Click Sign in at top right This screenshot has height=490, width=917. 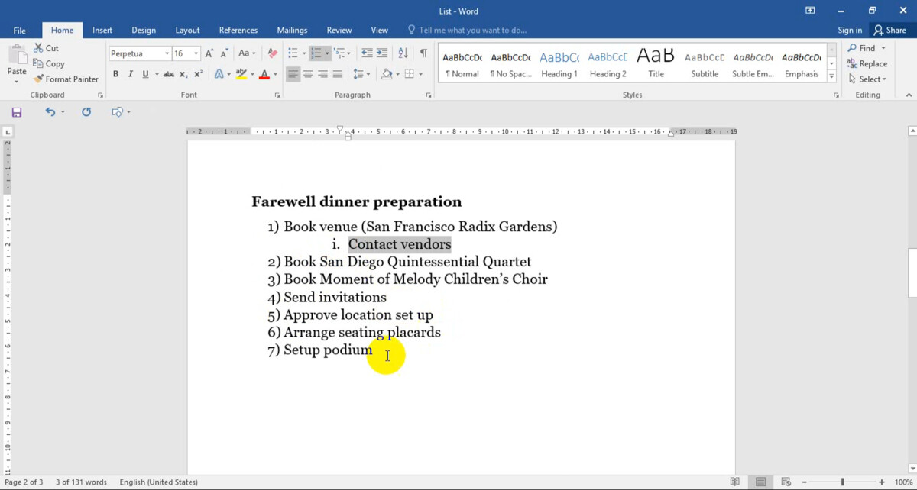pos(850,31)
